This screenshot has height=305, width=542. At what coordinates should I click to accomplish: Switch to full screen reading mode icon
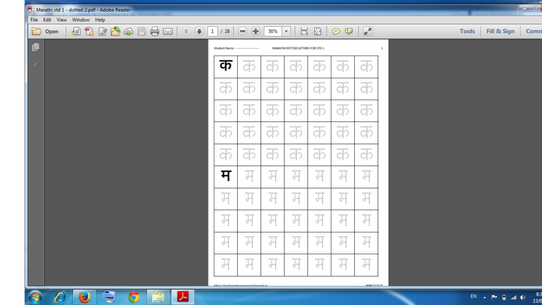[x=368, y=31]
